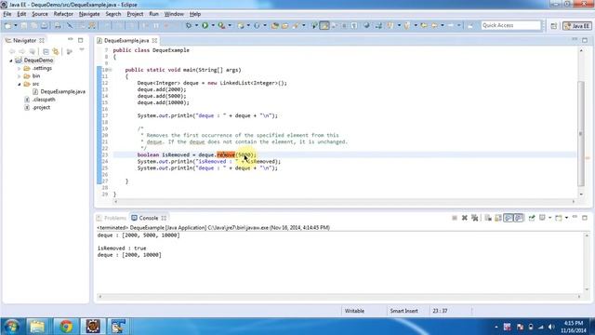Click the New file toolbar icon

pos(8,25)
